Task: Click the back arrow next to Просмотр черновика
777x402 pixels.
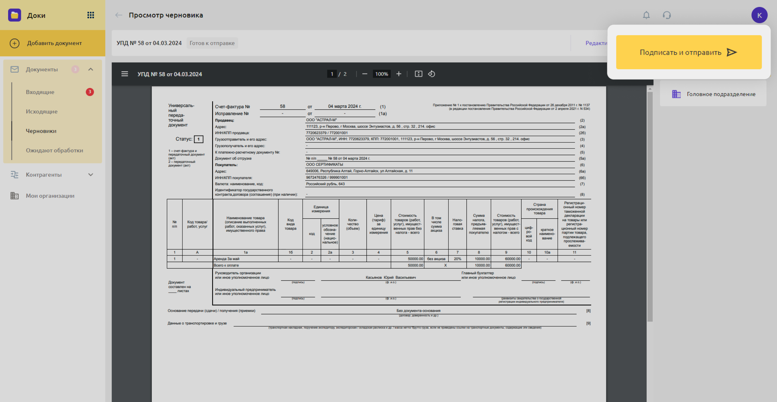Action: point(119,15)
